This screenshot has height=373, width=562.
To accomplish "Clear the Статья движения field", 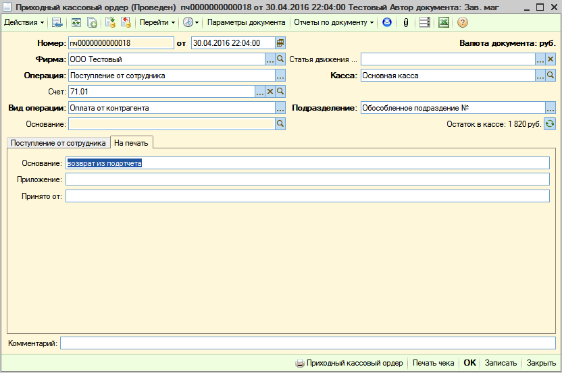I will (551, 59).
